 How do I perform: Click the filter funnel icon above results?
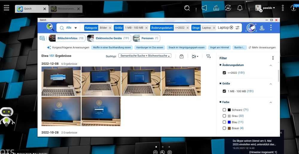point(208,56)
